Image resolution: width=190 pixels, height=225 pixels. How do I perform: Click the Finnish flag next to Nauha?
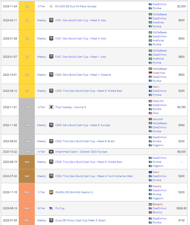tap(150, 186)
